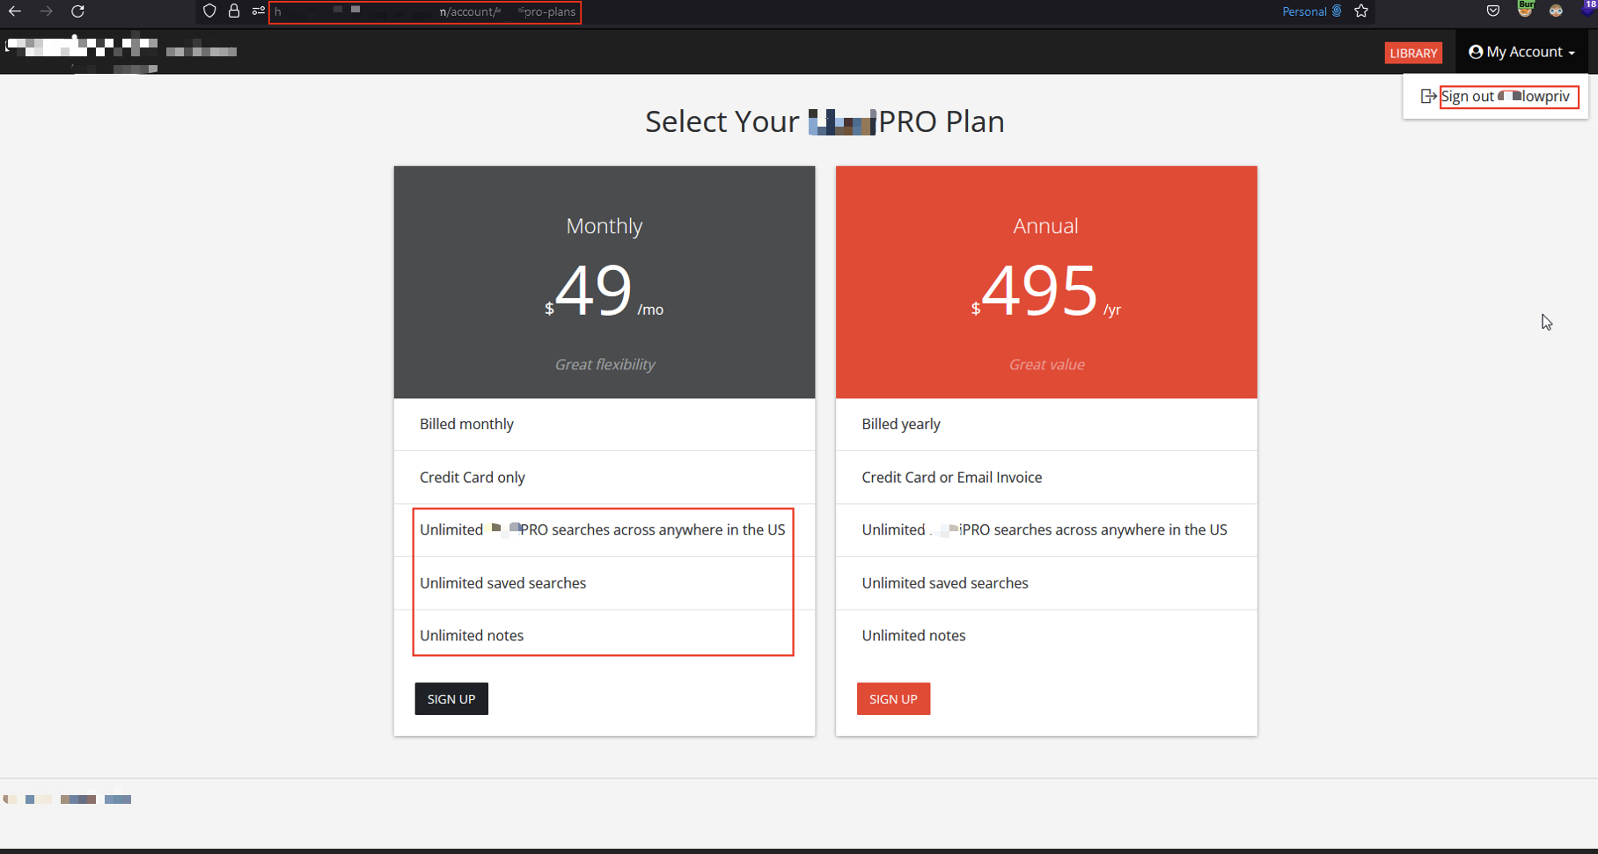Sign up for the Annual plan
The width and height of the screenshot is (1598, 854).
point(893,699)
